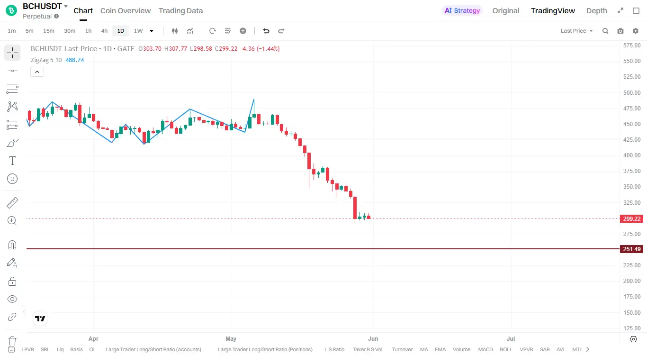This screenshot has height=364, width=647.
Task: Select the 1W timeframe
Action: 138,31
